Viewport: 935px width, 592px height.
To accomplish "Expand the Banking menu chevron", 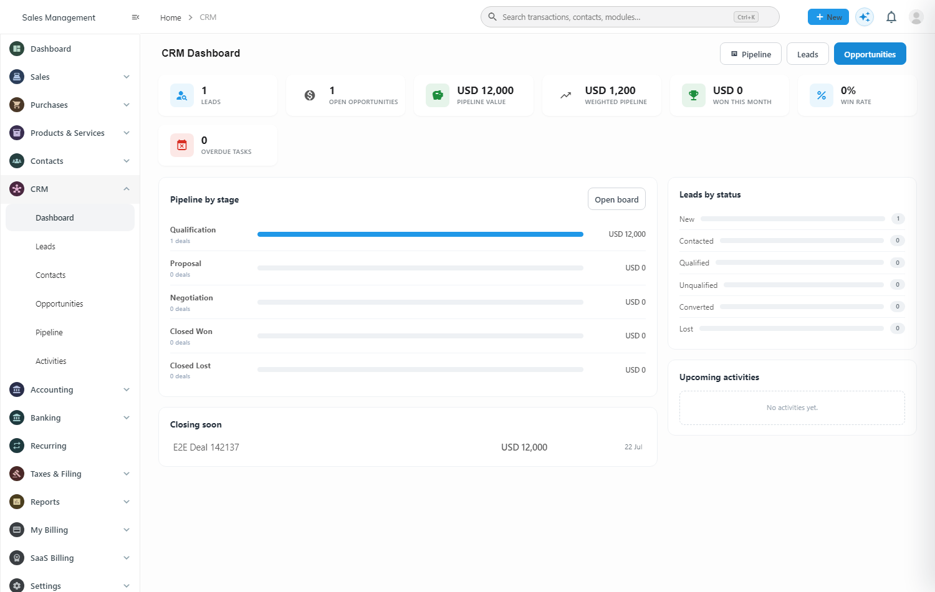I will click(127, 418).
